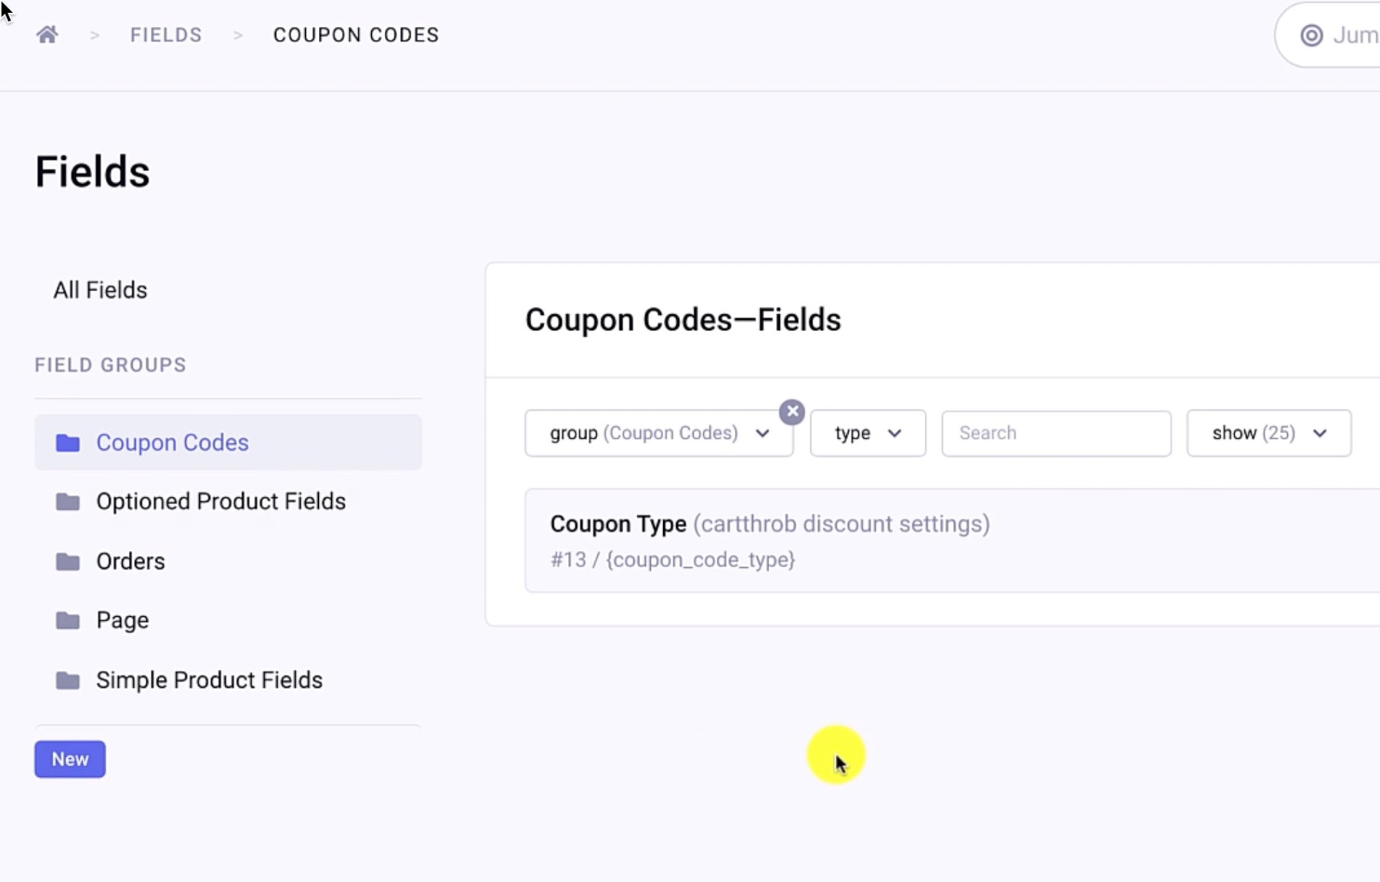Expand the type filter dropdown
Image resolution: width=1380 pixels, height=882 pixels.
867,433
